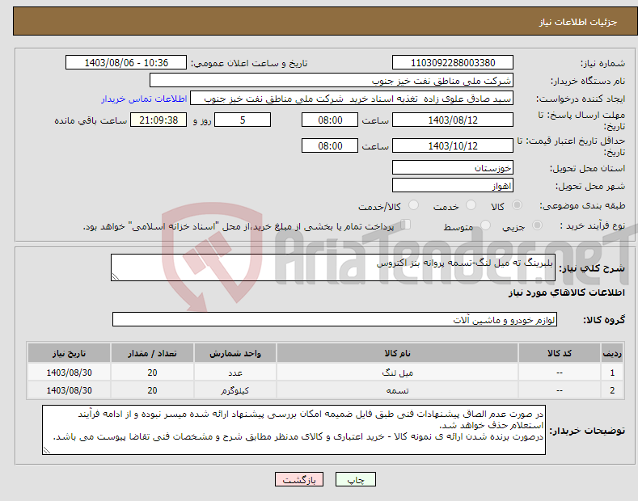Click quantity 20 in تسمه row
638x501 pixels.
click(x=152, y=390)
